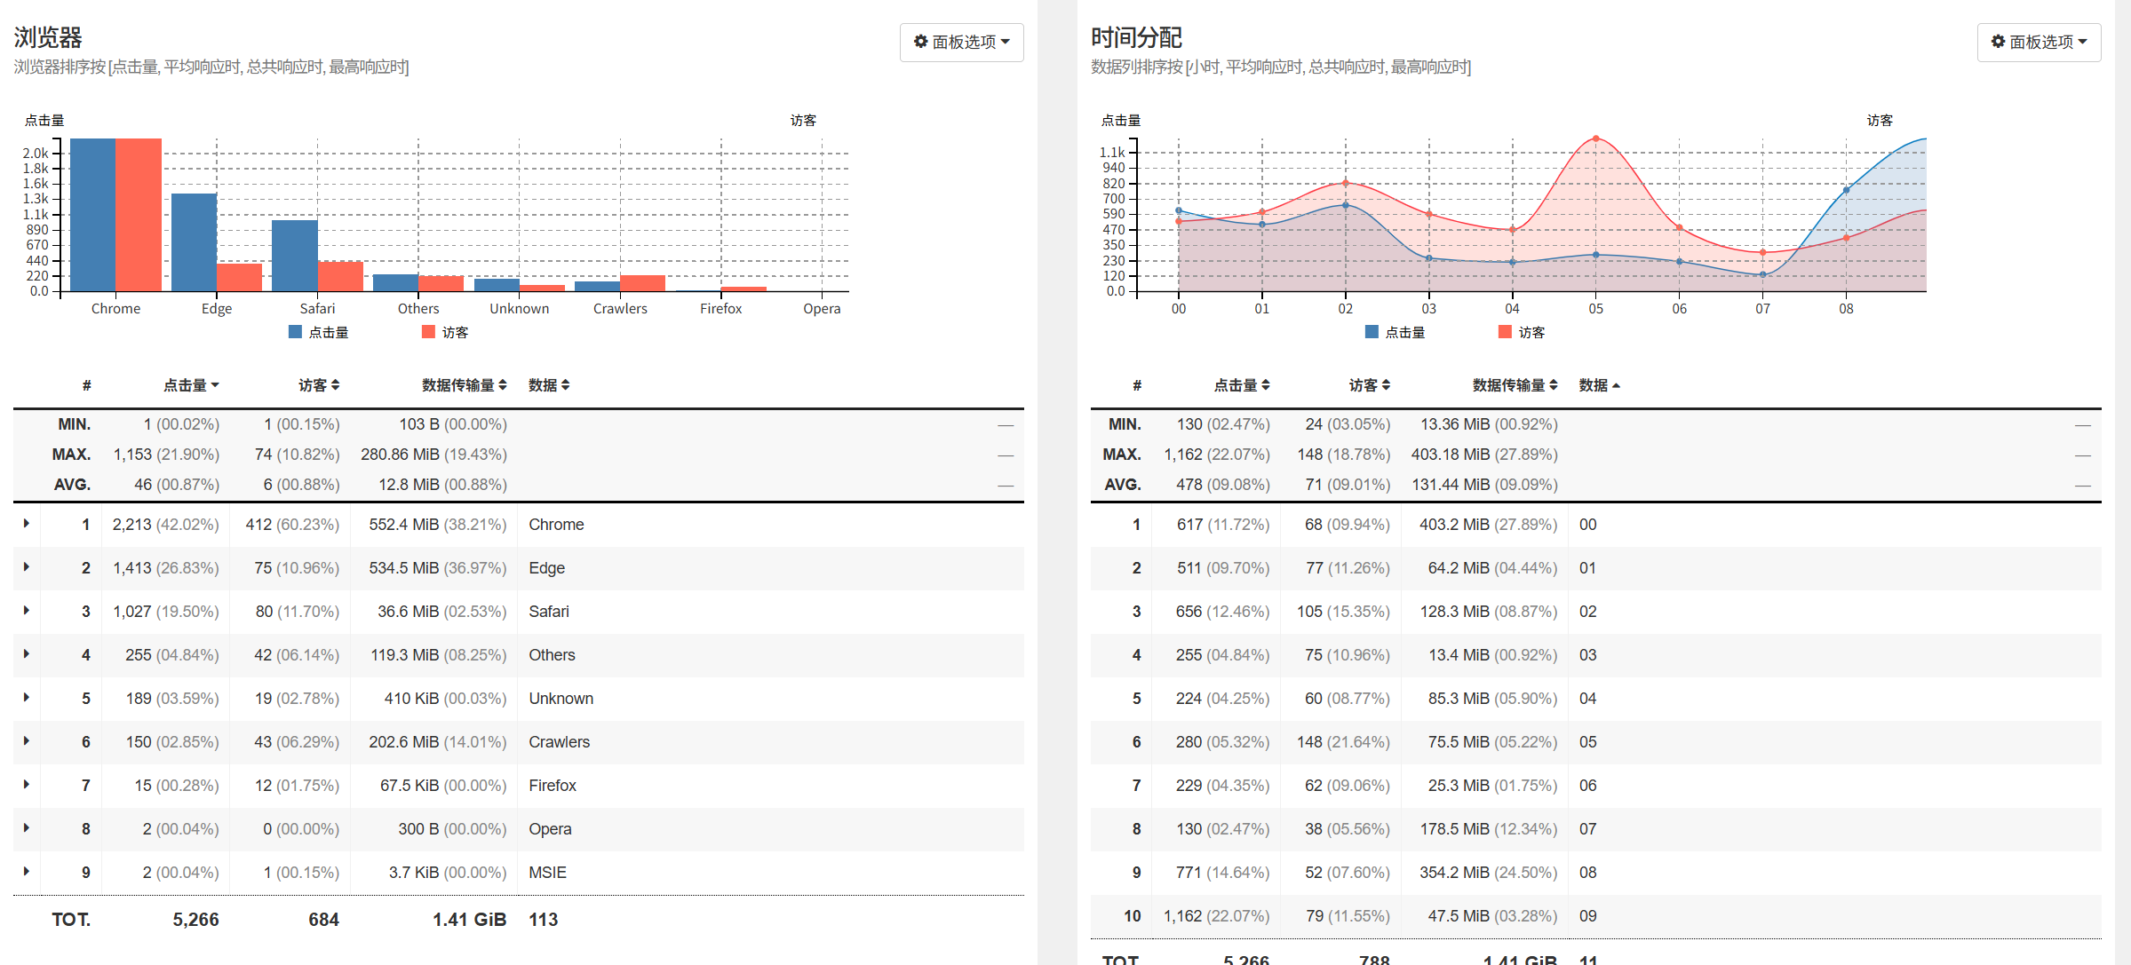Viewport: 2131px width, 965px height.
Task: Open time distribution panel options dropdown
Action: [2038, 42]
